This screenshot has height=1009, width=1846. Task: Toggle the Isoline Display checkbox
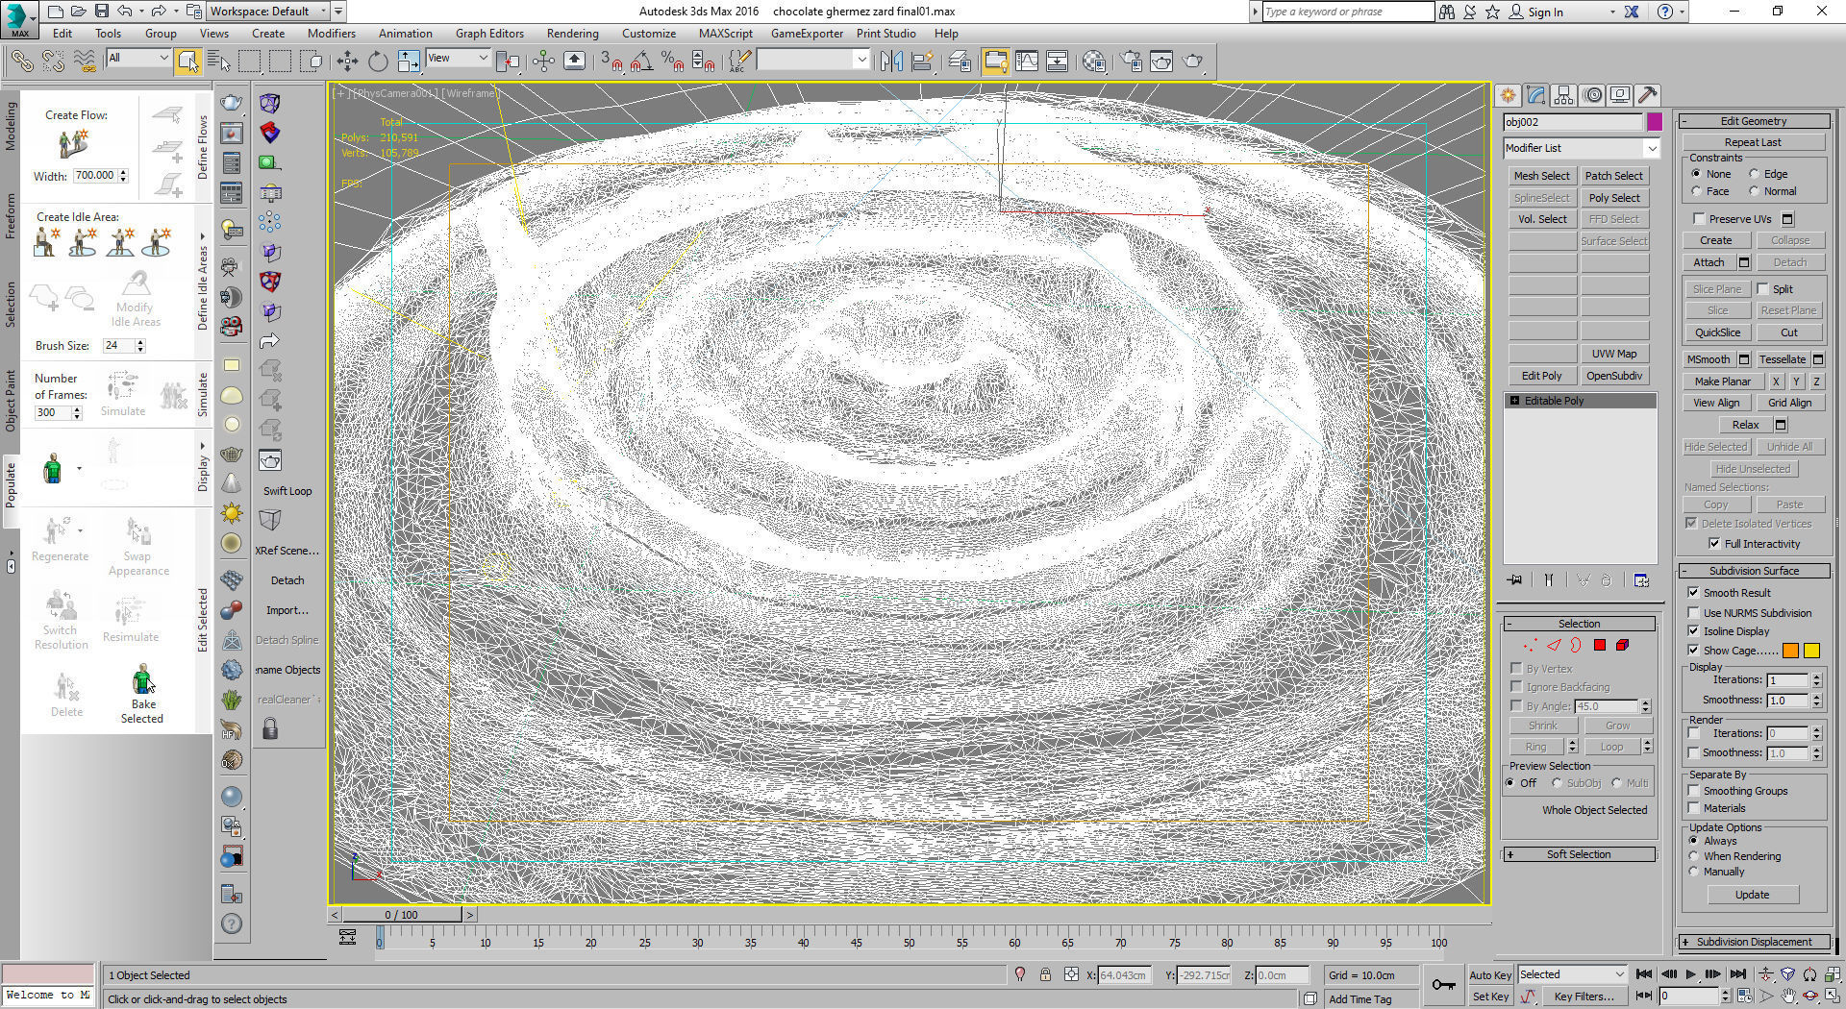(1694, 631)
